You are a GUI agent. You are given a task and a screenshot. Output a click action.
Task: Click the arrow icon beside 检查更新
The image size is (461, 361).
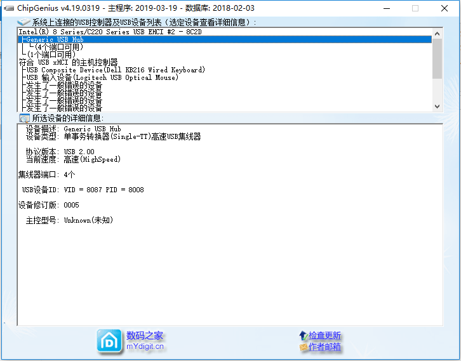pos(303,335)
